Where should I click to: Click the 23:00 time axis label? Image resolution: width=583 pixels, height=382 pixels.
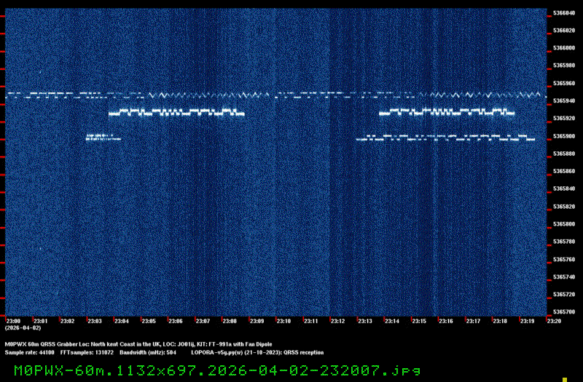13,321
